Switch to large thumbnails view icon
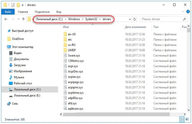 187,119
